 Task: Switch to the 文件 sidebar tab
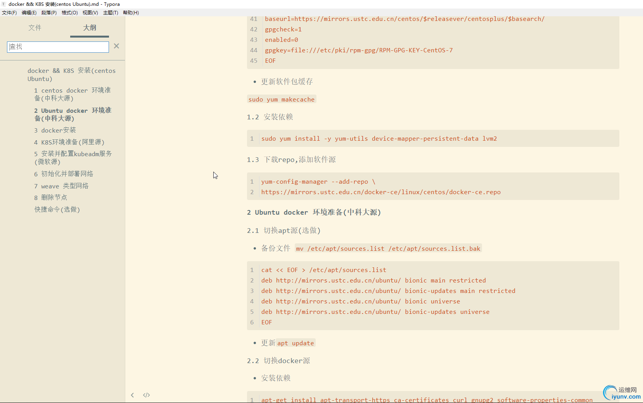[x=35, y=28]
